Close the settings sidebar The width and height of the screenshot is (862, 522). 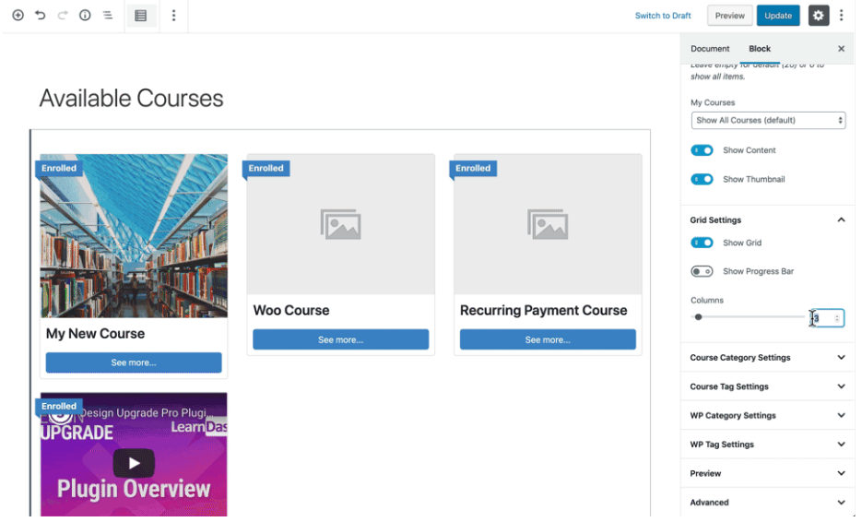[x=841, y=49]
